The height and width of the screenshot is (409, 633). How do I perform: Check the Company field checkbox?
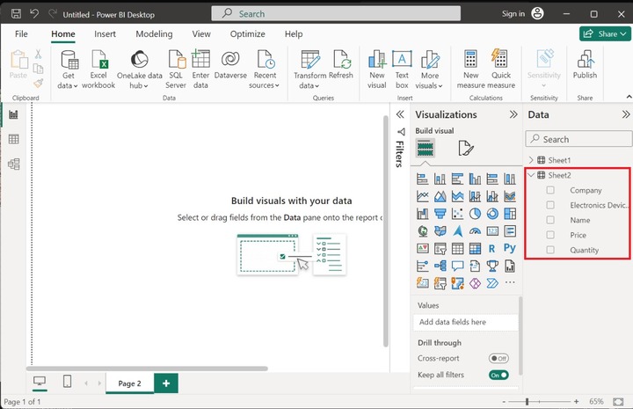point(550,190)
